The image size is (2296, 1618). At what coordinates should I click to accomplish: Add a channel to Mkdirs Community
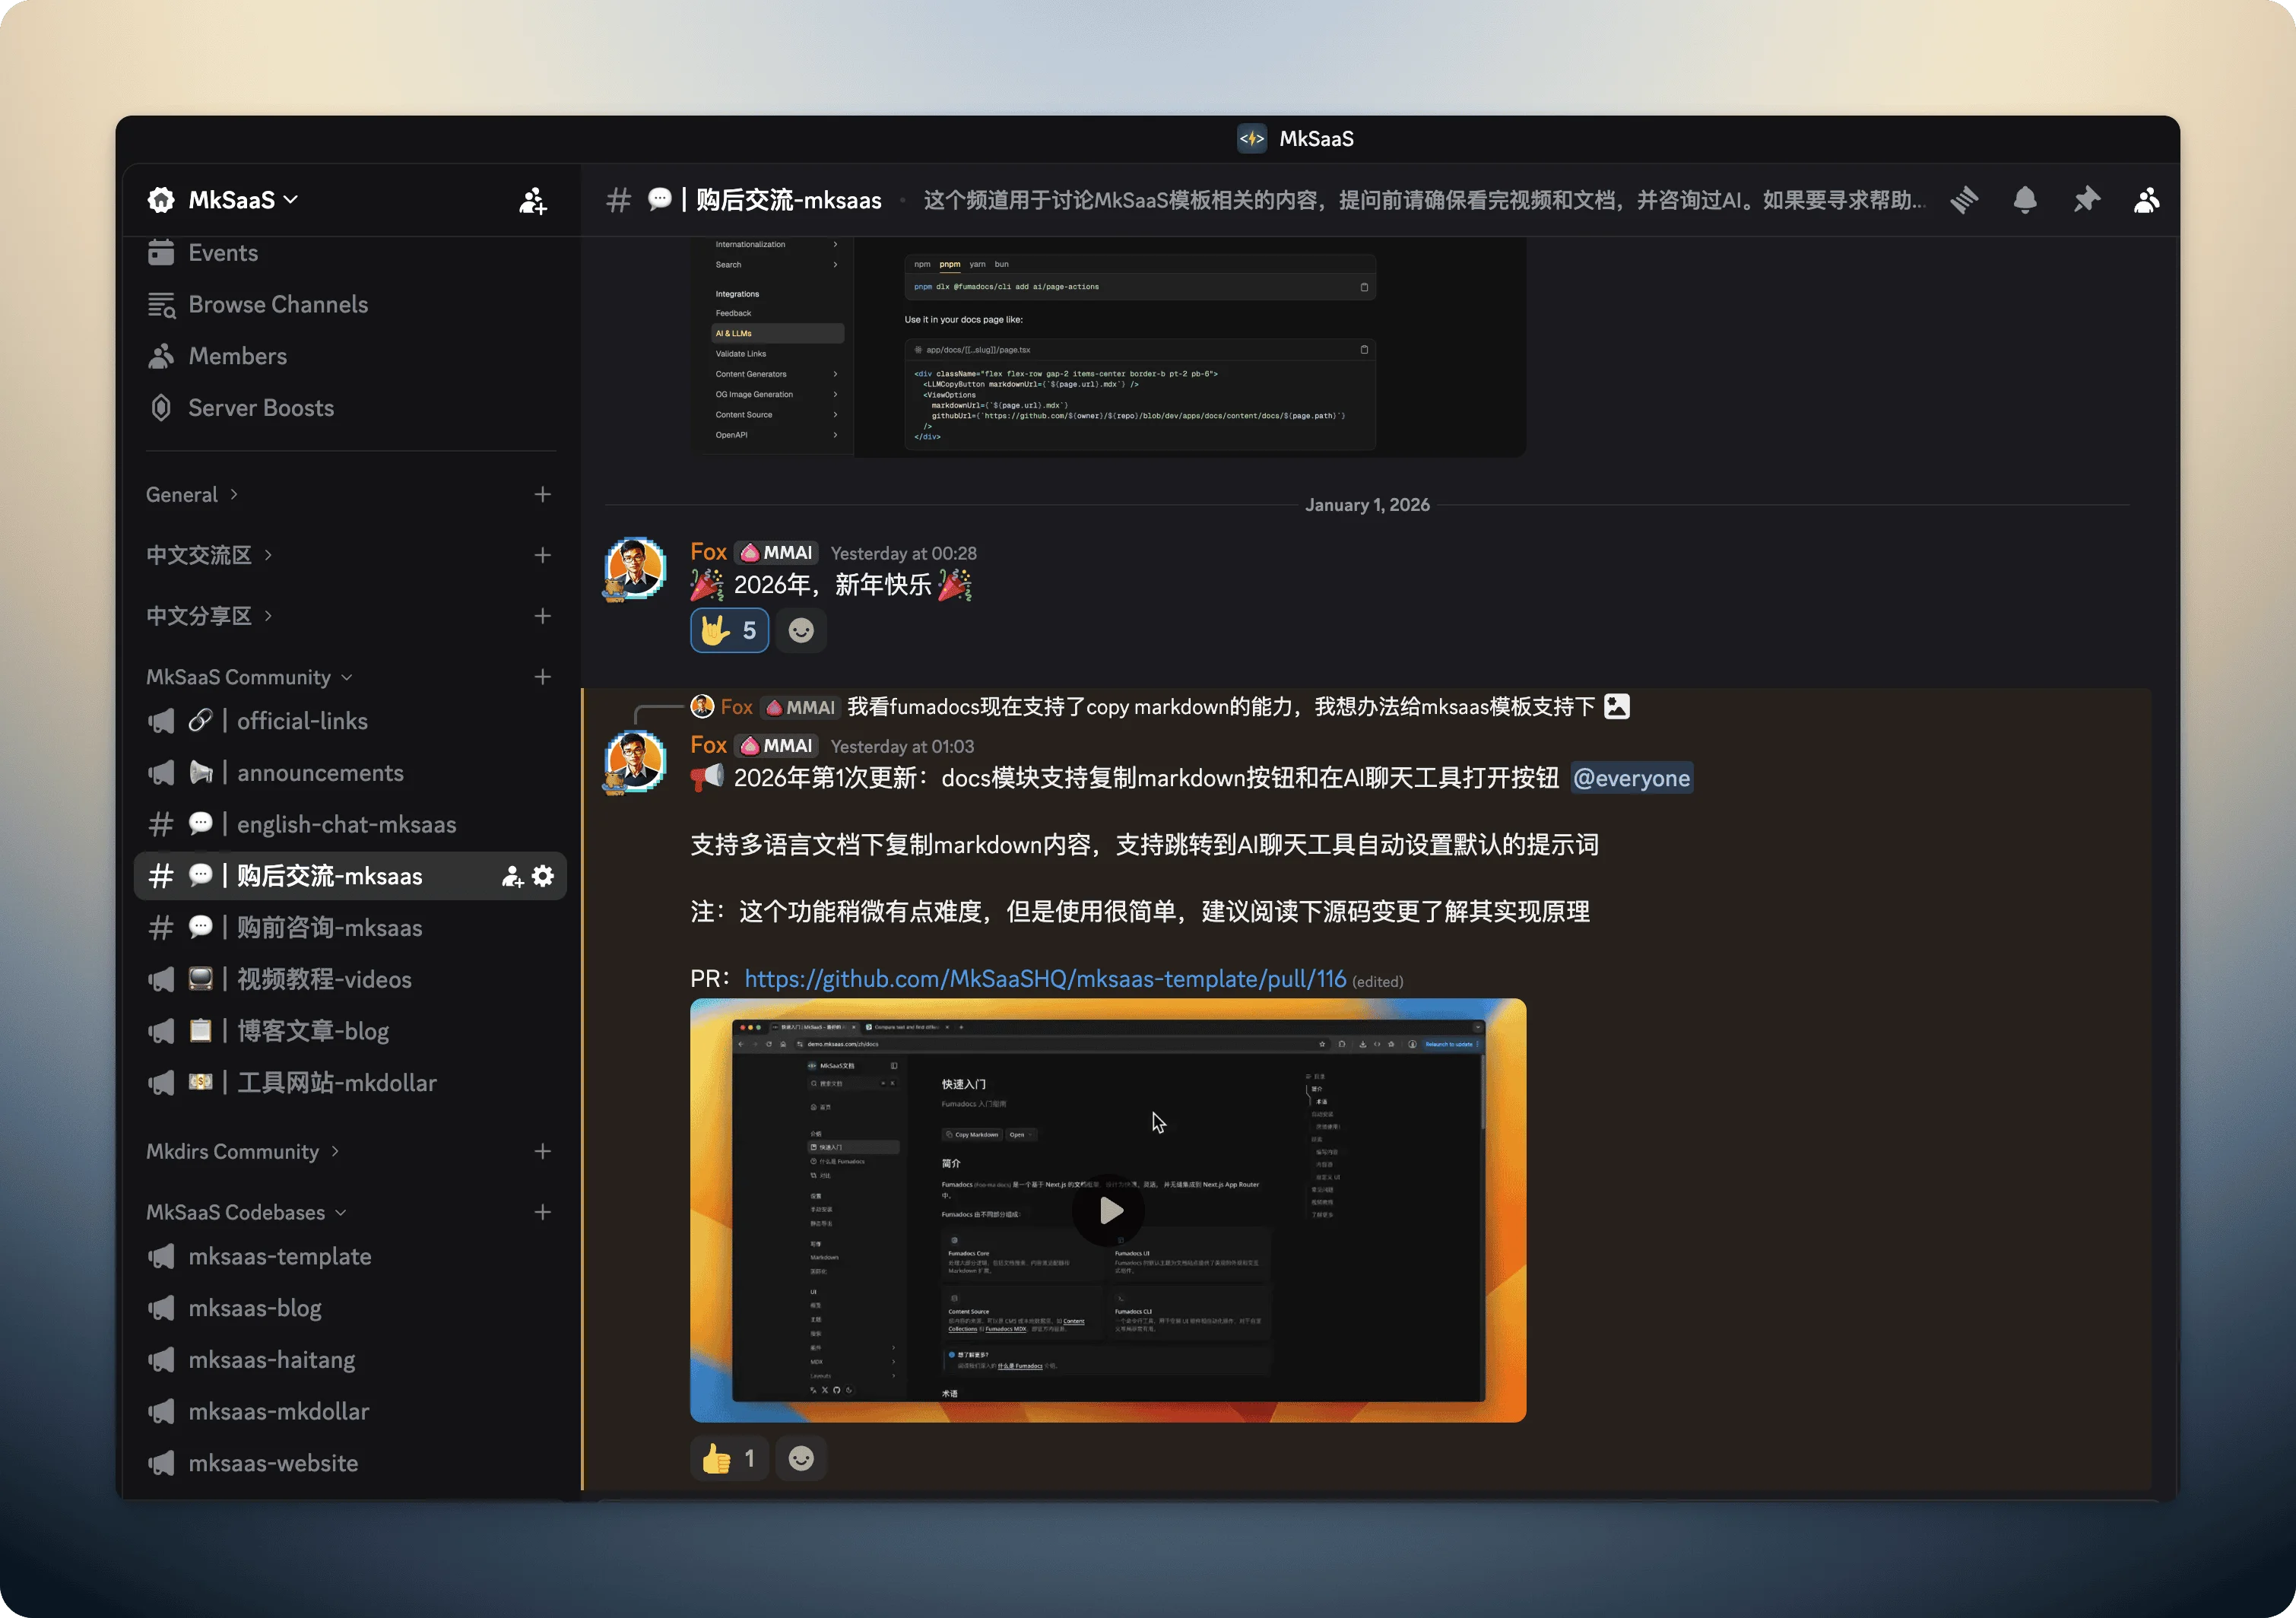click(543, 1151)
